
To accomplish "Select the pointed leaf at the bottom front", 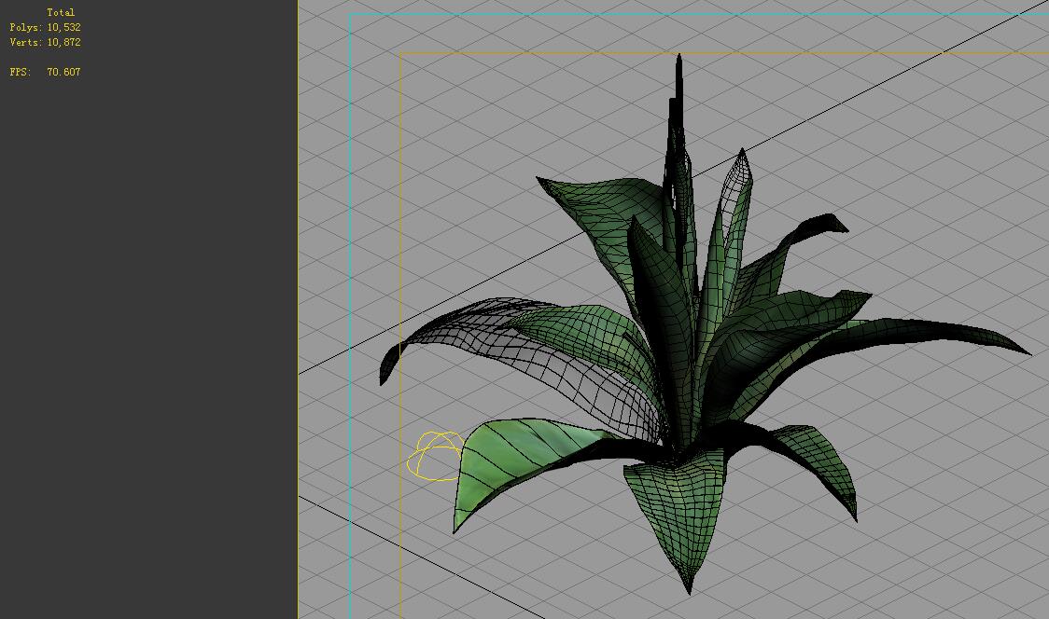I will tap(681, 513).
